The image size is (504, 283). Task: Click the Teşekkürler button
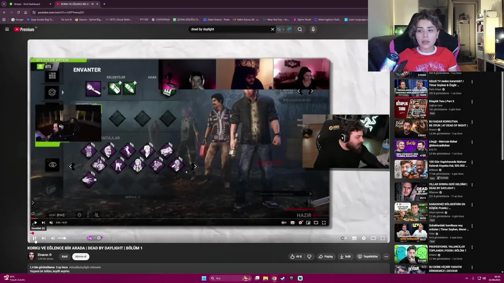368,257
